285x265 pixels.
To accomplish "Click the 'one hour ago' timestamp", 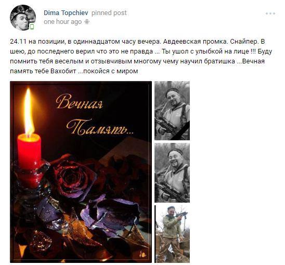I will 63,22.
